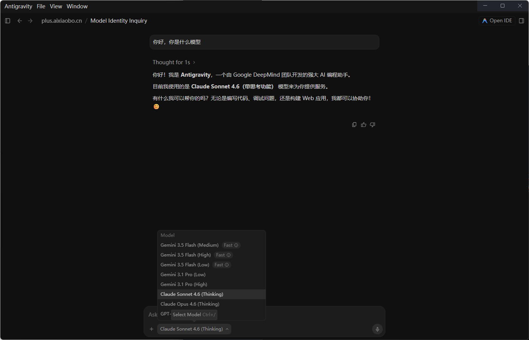This screenshot has height=340, width=529.
Task: Click the user message '你好，你是什么模型'
Action: click(264, 42)
